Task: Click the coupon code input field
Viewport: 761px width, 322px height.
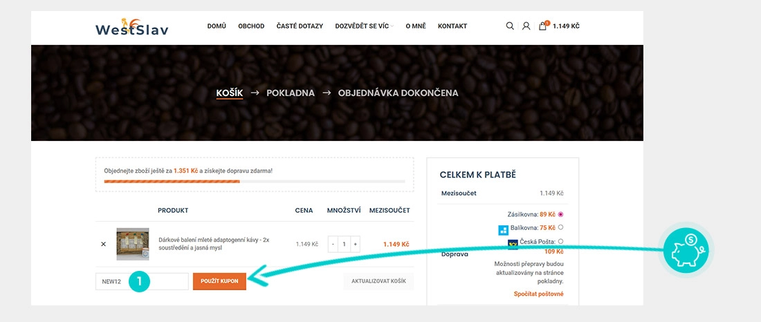Action: click(x=142, y=281)
